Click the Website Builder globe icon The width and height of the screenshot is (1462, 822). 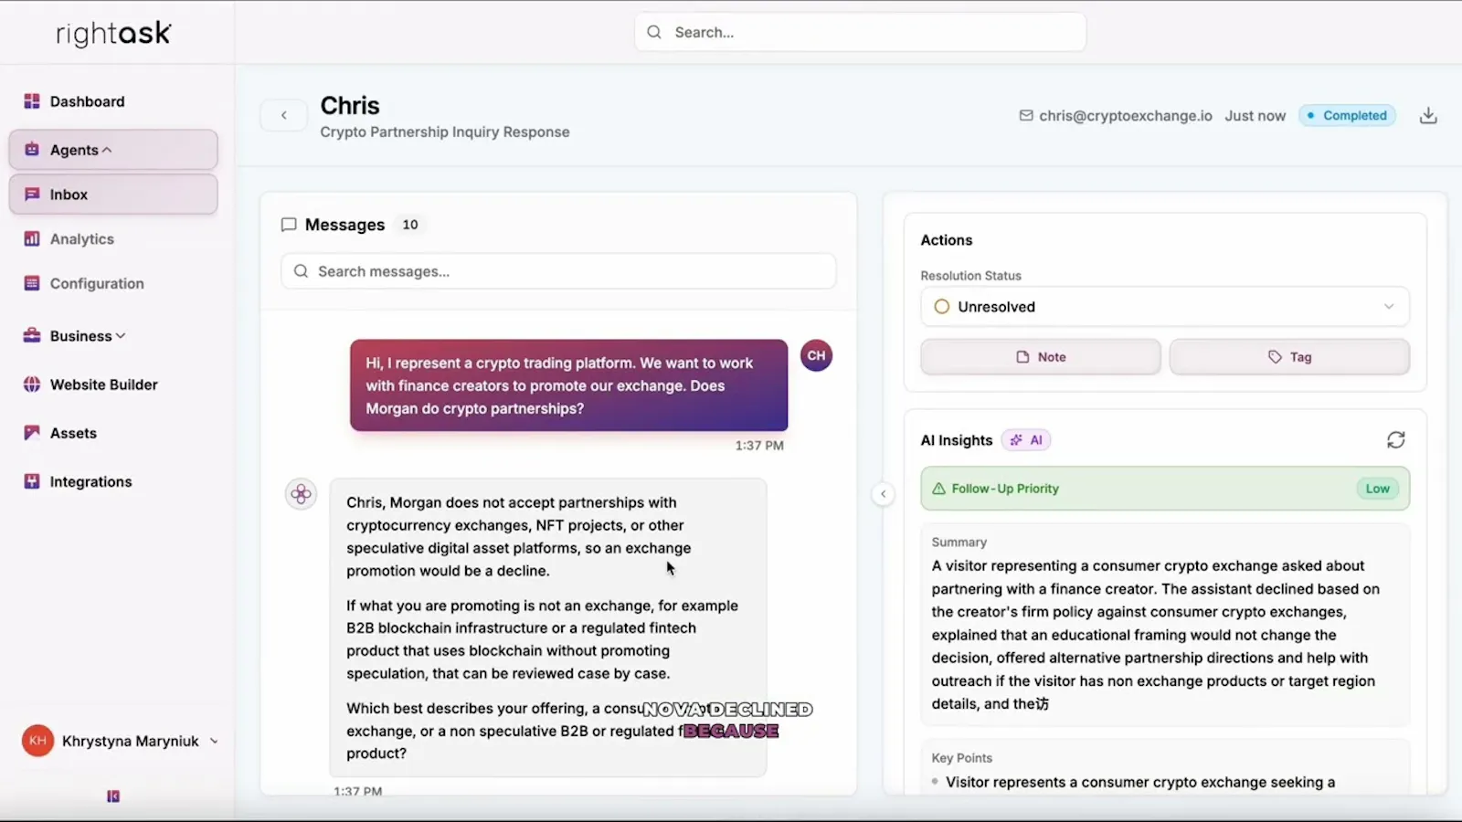click(32, 385)
